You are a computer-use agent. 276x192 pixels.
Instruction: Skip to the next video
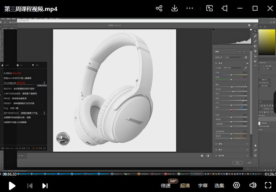pos(45,185)
